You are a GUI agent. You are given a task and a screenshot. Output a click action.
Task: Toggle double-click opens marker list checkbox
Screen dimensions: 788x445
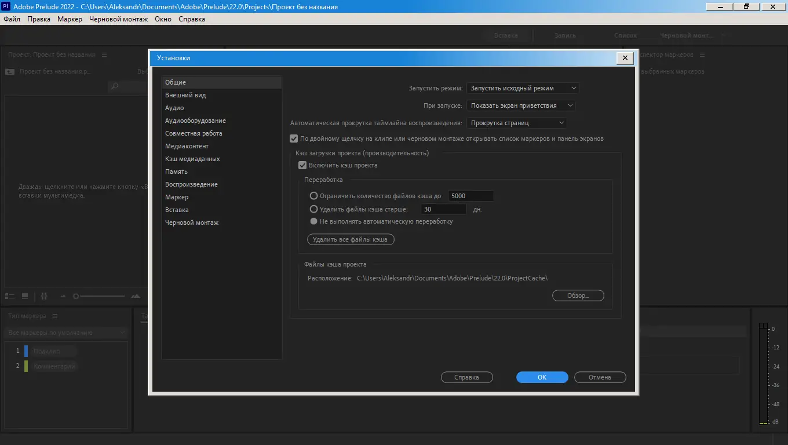(294, 138)
